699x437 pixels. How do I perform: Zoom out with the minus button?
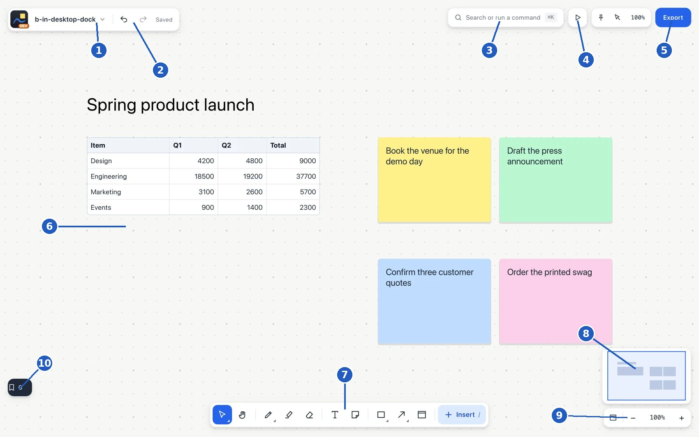(x=633, y=418)
